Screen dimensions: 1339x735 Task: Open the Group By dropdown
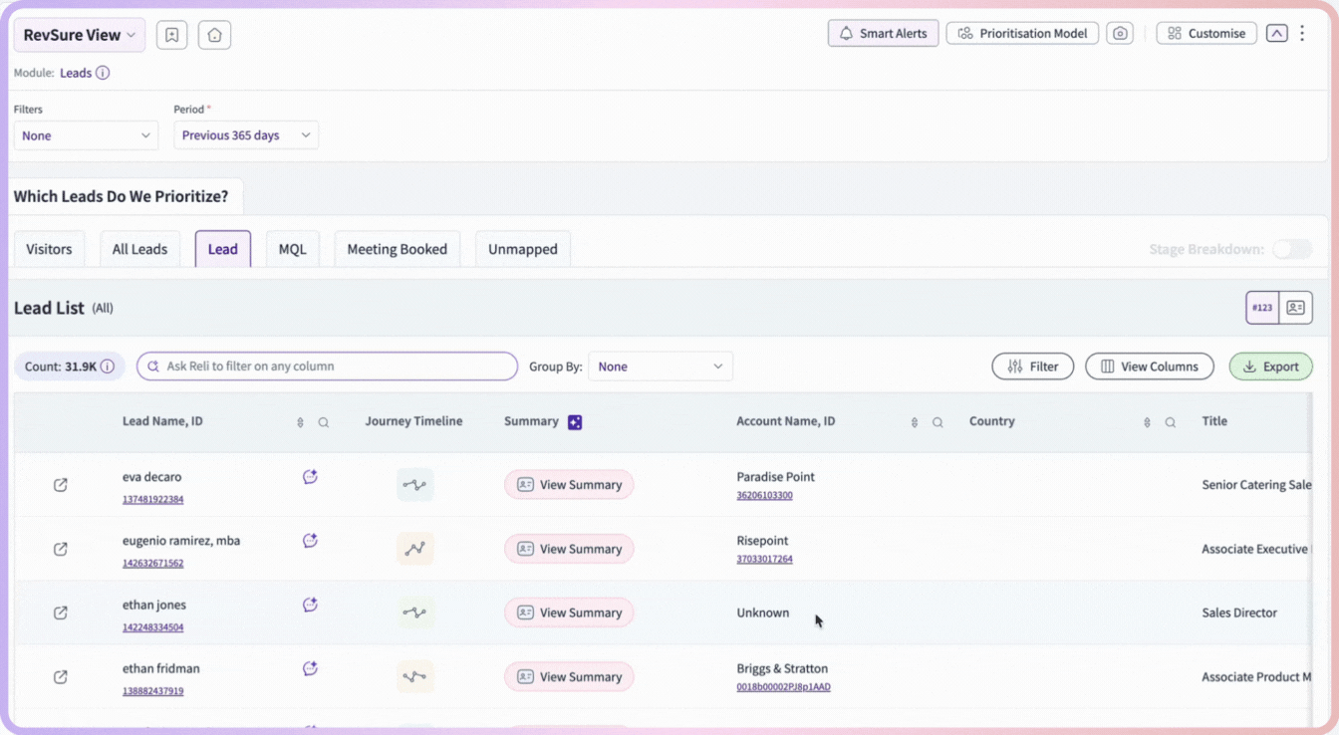(x=661, y=367)
